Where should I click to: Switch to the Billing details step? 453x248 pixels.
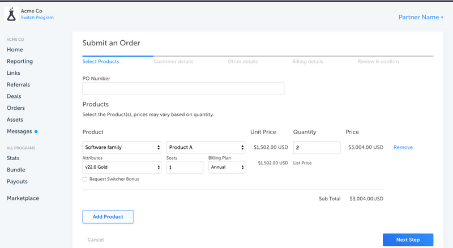point(307,61)
